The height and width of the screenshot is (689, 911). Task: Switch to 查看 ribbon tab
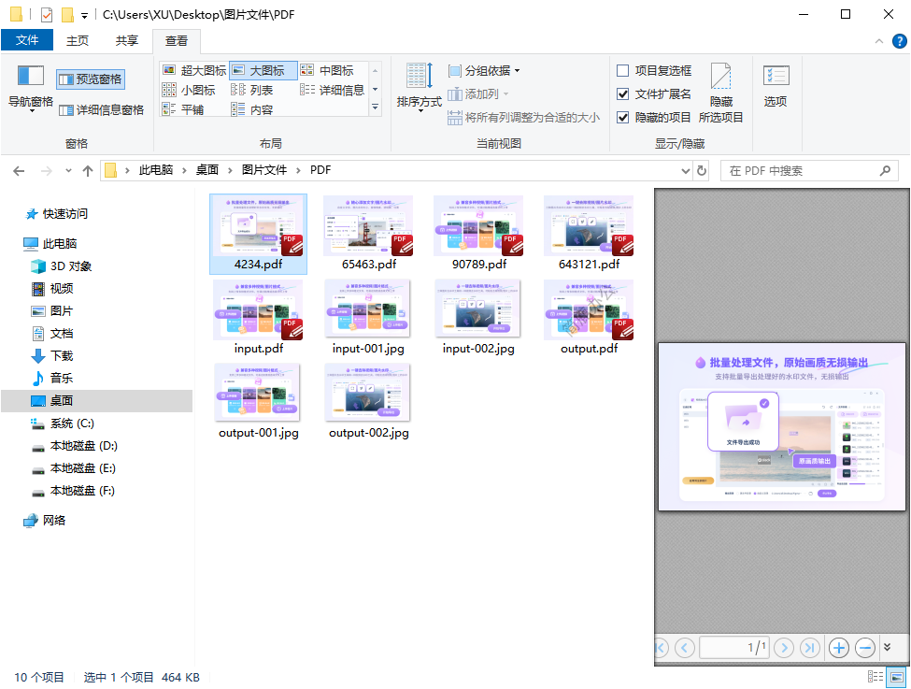(x=176, y=41)
